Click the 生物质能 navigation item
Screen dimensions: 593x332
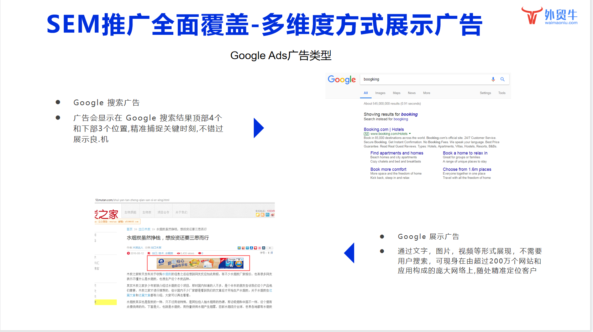click(130, 212)
